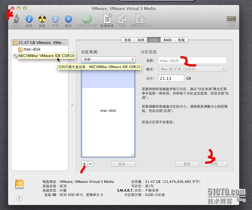This screenshot has height=210, width=252.
Task: Click the Revert (复原) button
Action: (187, 164)
